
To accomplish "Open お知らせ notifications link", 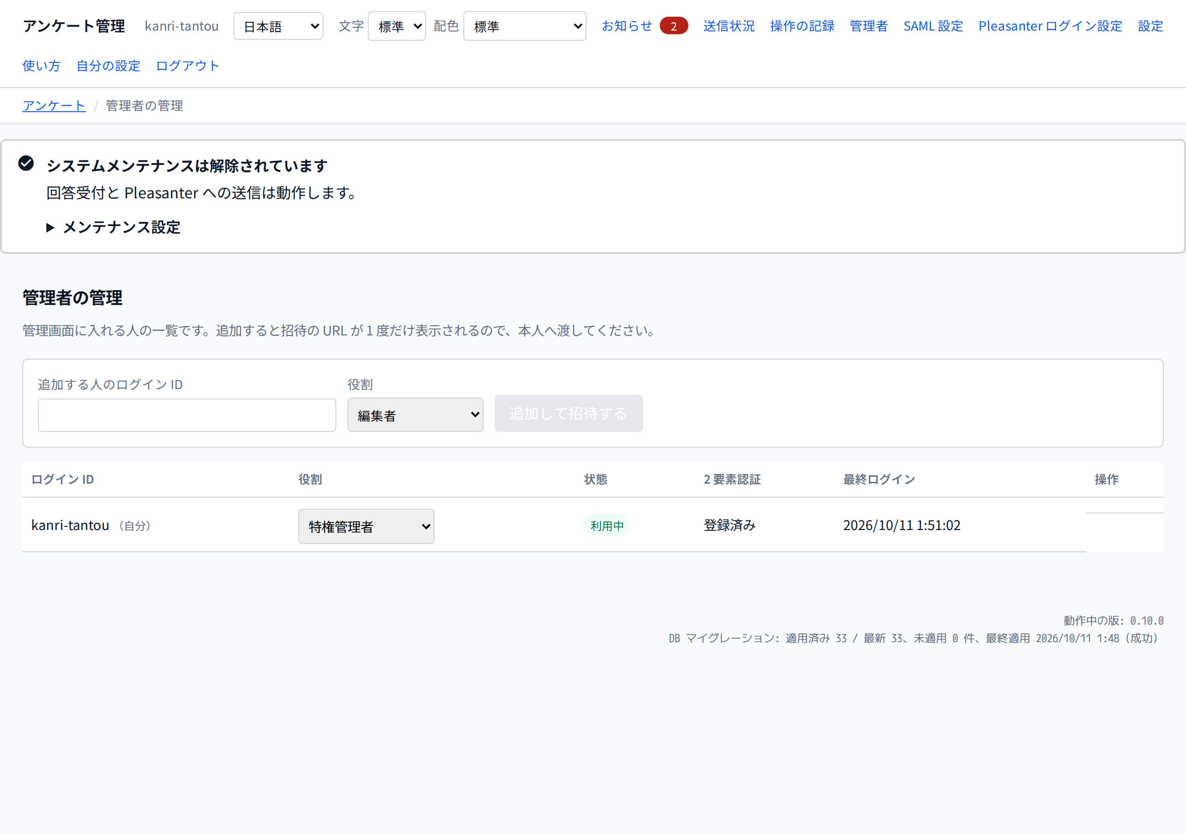I will coord(627,26).
